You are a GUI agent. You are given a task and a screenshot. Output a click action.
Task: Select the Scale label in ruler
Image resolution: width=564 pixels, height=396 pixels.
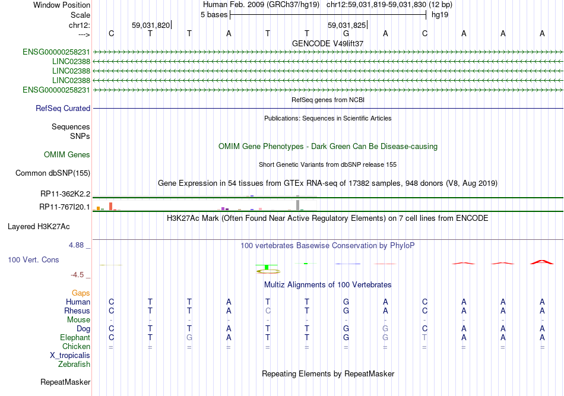(80, 15)
